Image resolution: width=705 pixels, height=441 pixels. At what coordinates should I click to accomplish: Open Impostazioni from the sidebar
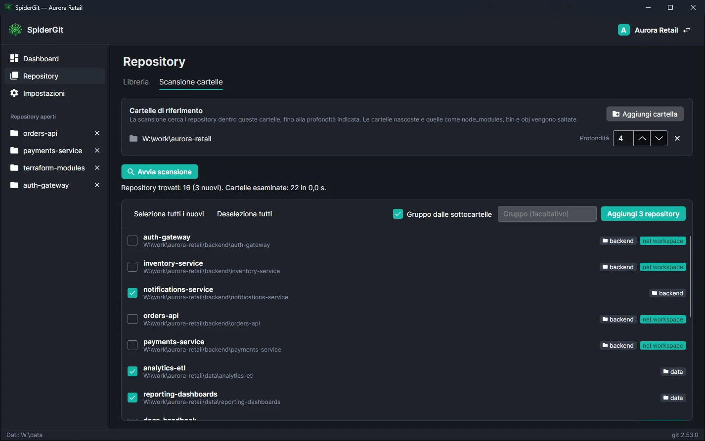pos(54,93)
